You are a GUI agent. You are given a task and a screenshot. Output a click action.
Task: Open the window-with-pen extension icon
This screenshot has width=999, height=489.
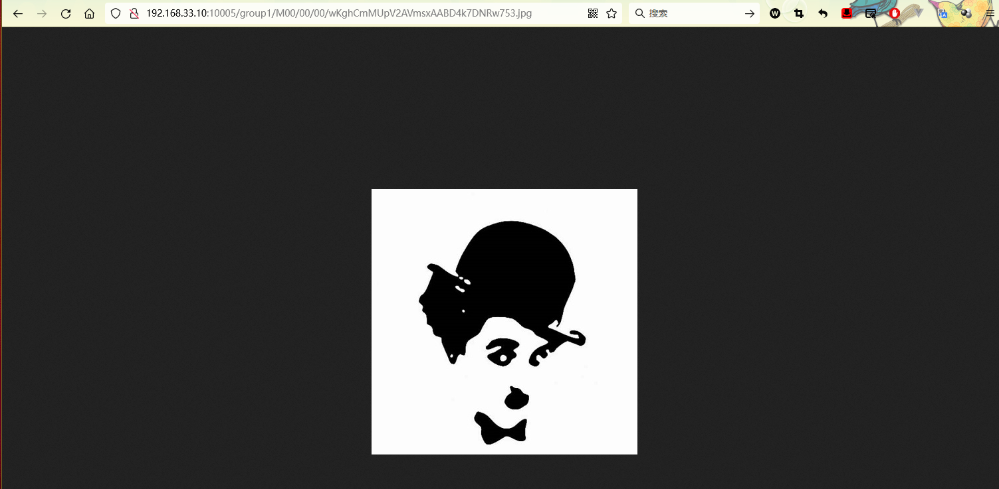(x=871, y=13)
